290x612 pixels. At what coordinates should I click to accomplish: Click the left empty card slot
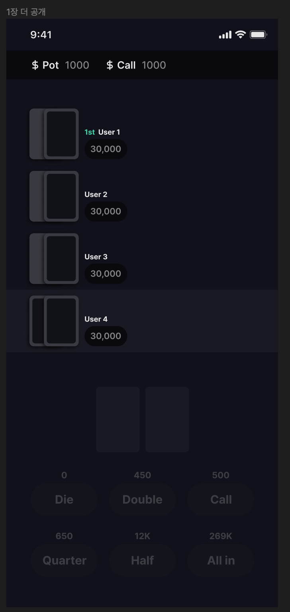point(118,419)
